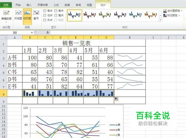The width and height of the screenshot is (186, 138).
Task: Expand the sparkline style gallery More button
Action: click(x=160, y=20)
